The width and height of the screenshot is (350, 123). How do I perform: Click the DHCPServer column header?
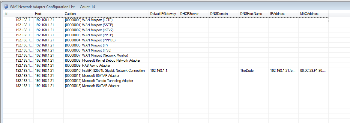193,14
